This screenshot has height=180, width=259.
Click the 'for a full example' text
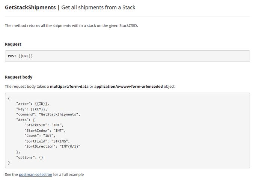tap(68, 174)
